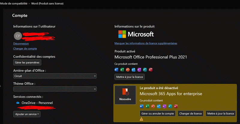Click OneNote icon under Microsoft 365 Apps
The height and width of the screenshot is (124, 240).
(164, 106)
